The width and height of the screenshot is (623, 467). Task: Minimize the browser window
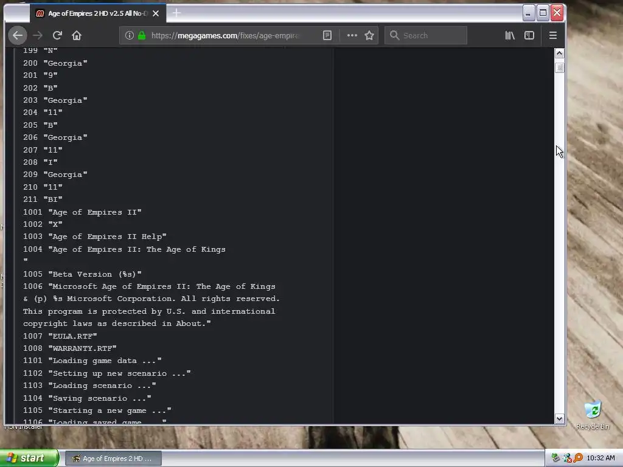pyautogui.click(x=528, y=13)
